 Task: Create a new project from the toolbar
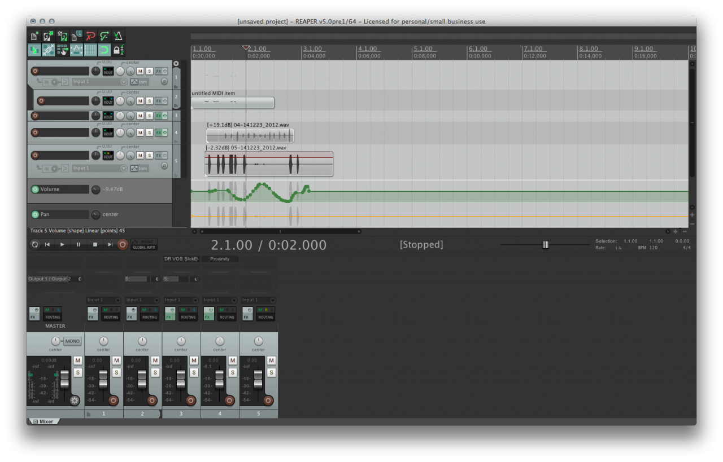coord(34,36)
